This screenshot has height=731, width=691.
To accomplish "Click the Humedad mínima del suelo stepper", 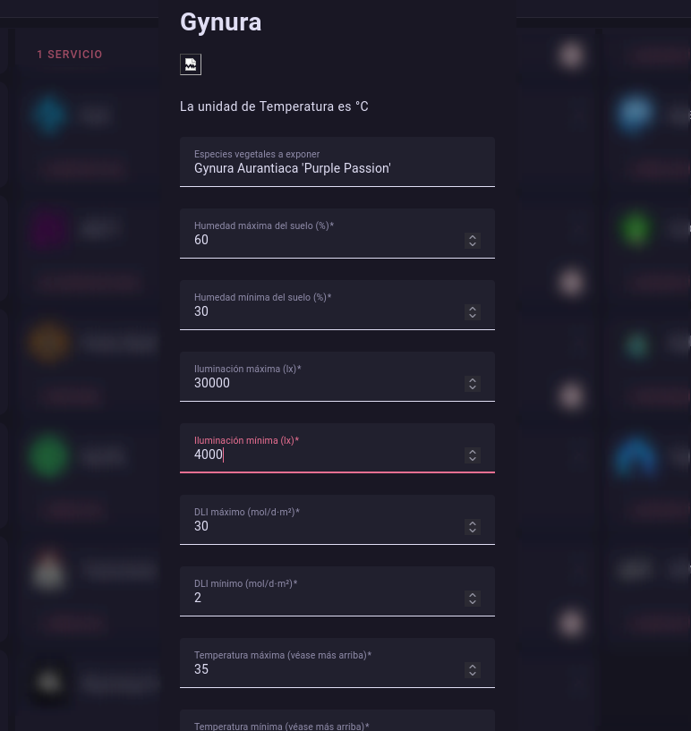I will click(x=473, y=311).
